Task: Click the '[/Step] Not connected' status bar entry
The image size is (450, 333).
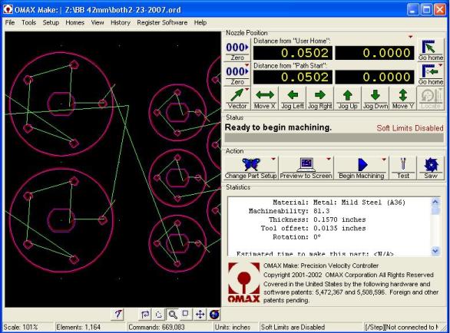Action: coord(402,328)
